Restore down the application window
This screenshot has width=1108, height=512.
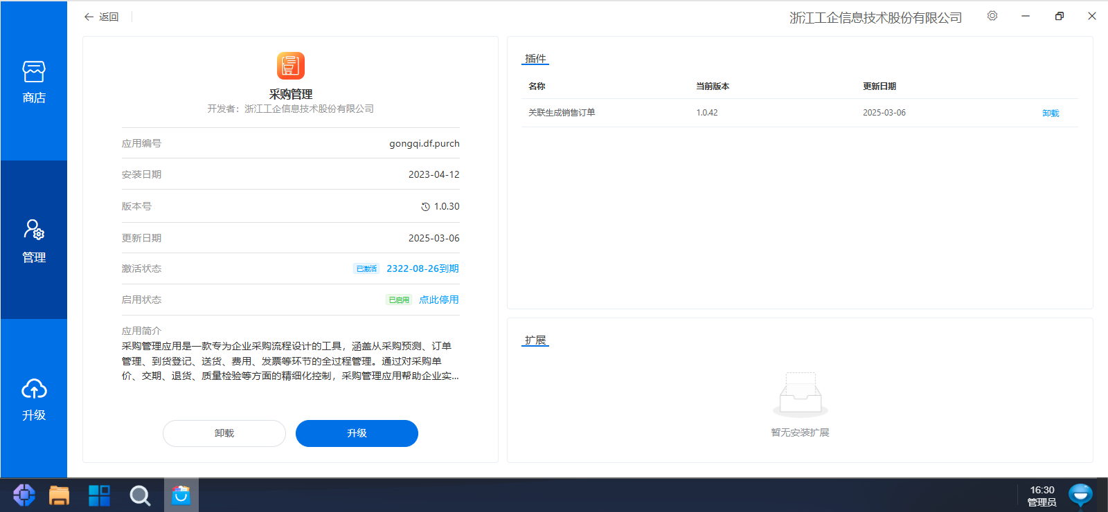pos(1059,16)
